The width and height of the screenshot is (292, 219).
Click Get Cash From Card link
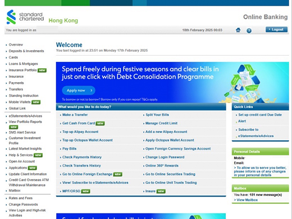click(79, 123)
